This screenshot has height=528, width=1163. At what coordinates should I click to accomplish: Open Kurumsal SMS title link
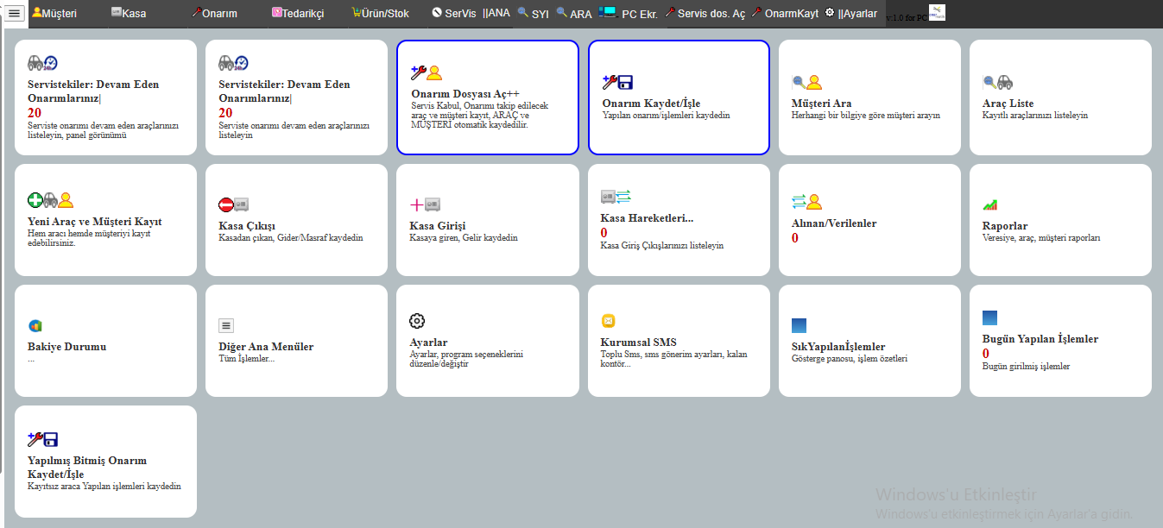pyautogui.click(x=639, y=343)
